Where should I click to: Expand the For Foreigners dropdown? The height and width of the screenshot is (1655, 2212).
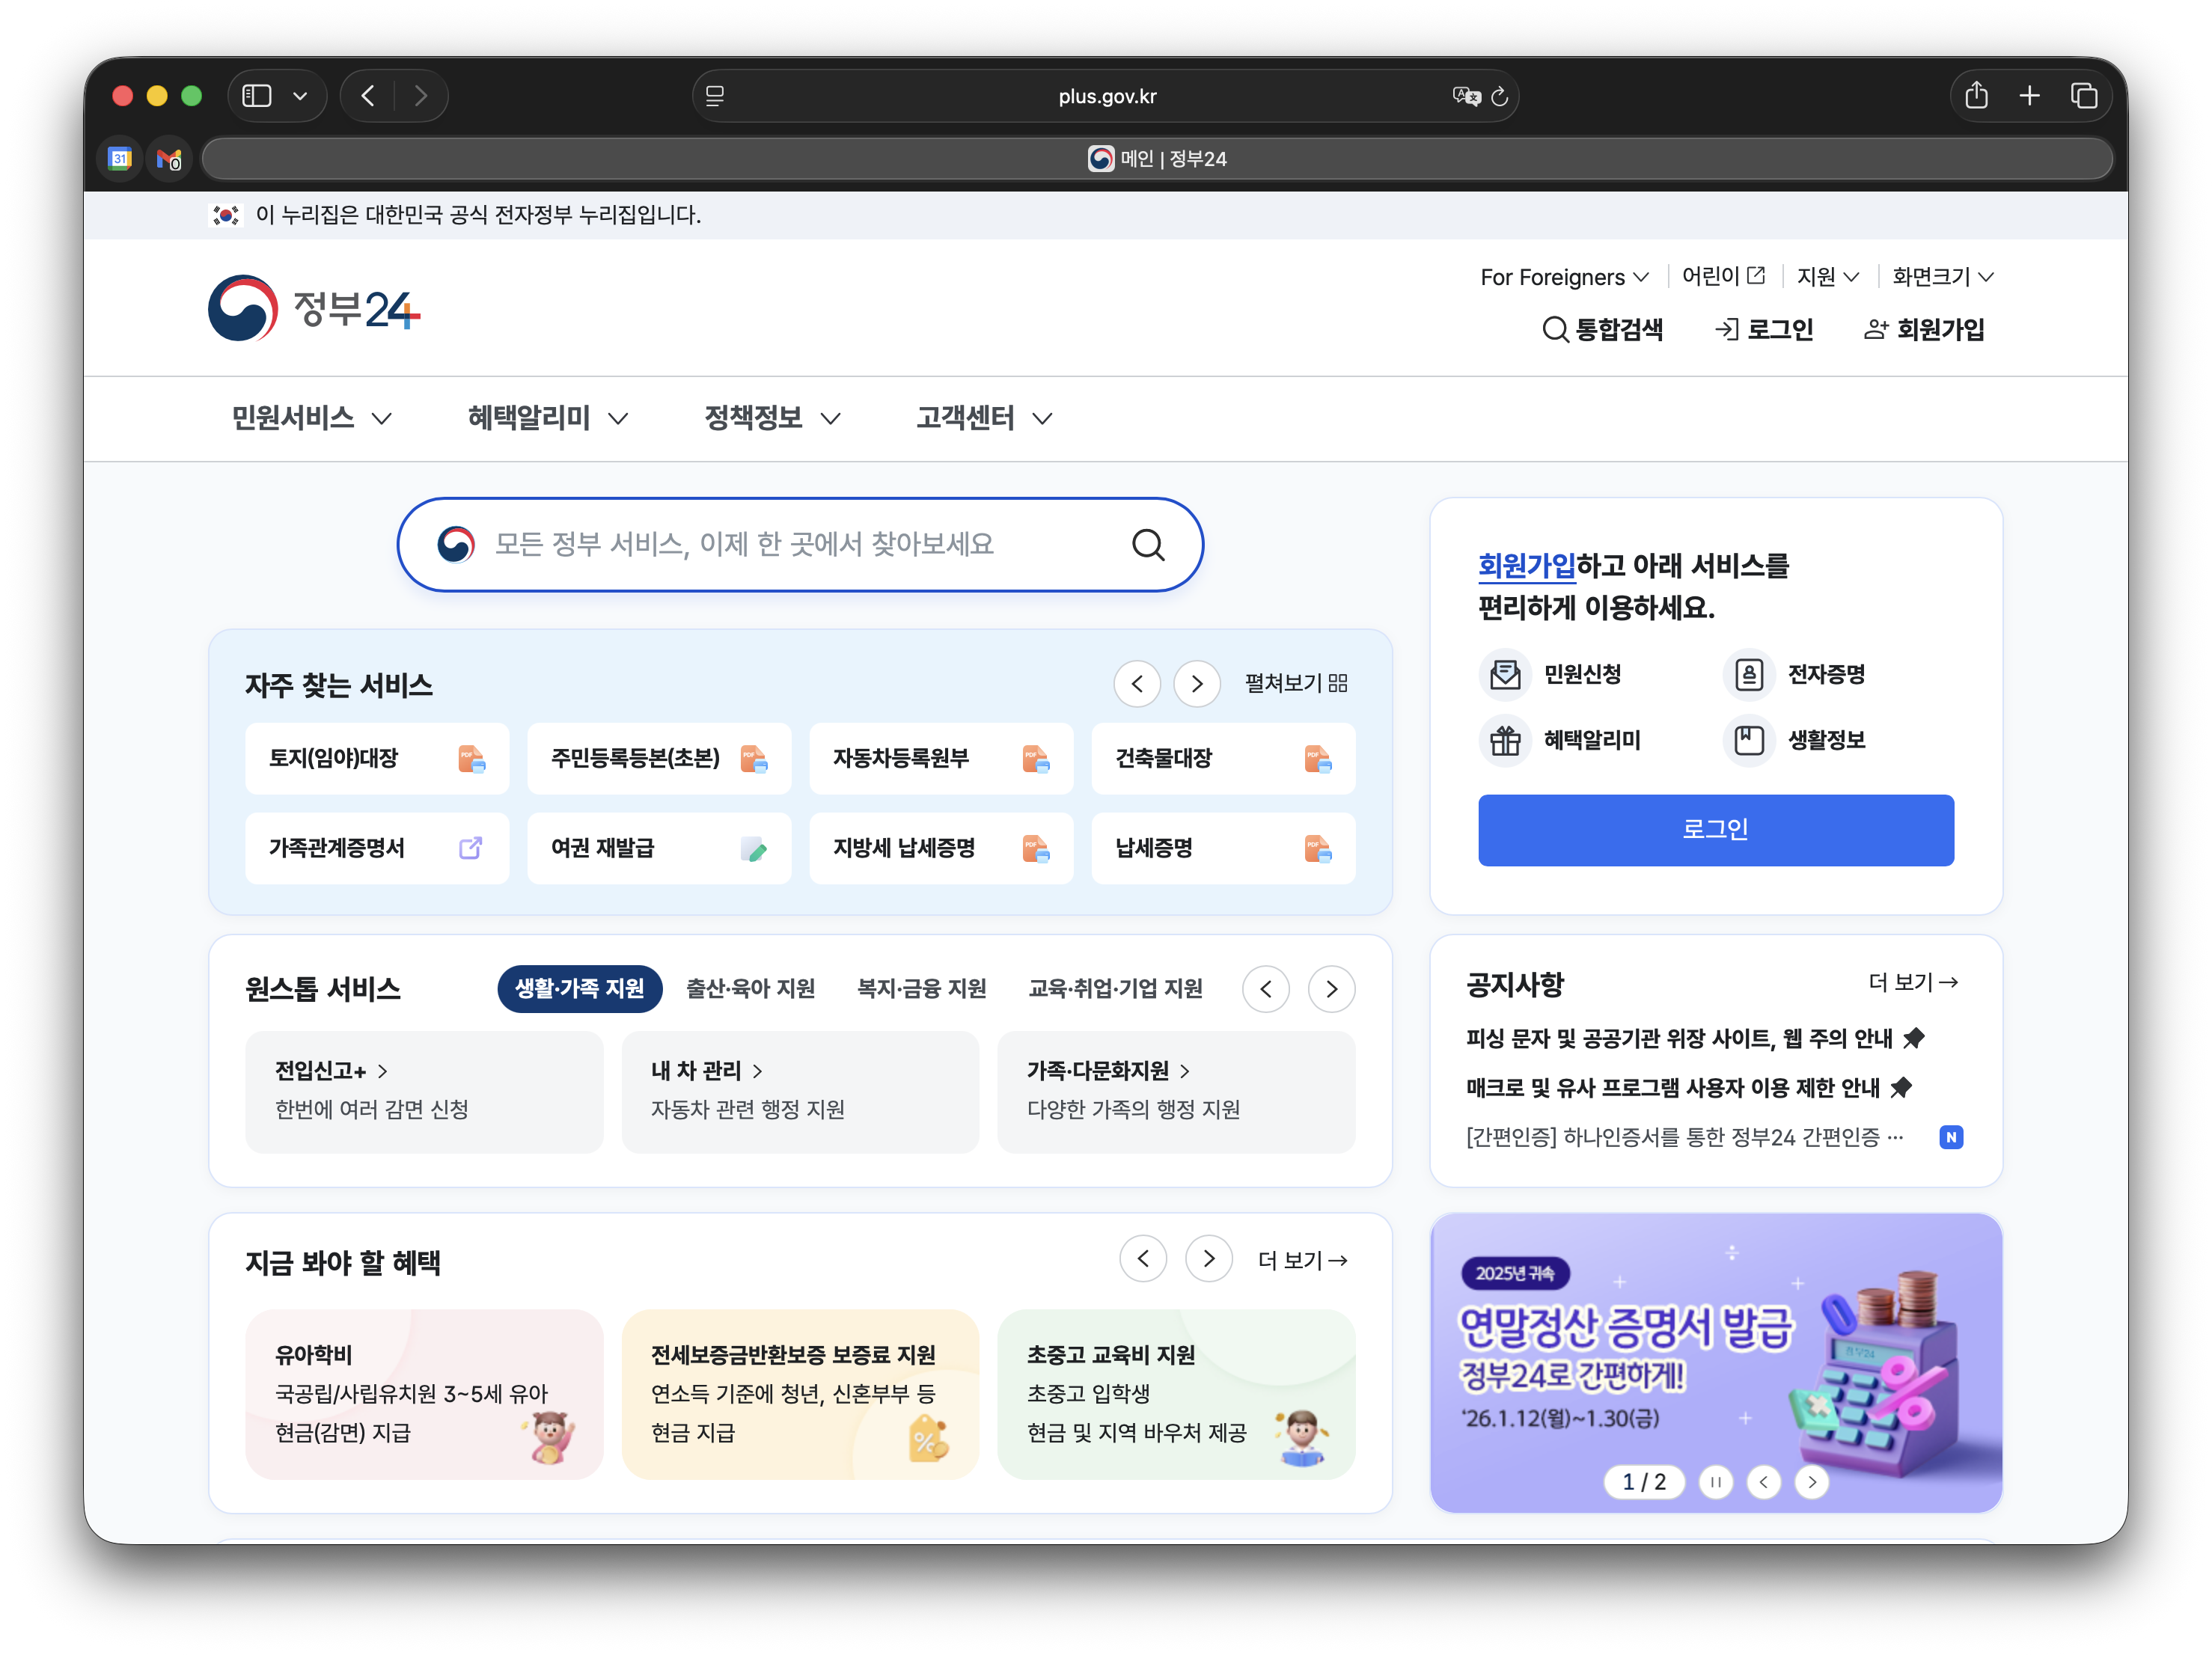(1564, 277)
